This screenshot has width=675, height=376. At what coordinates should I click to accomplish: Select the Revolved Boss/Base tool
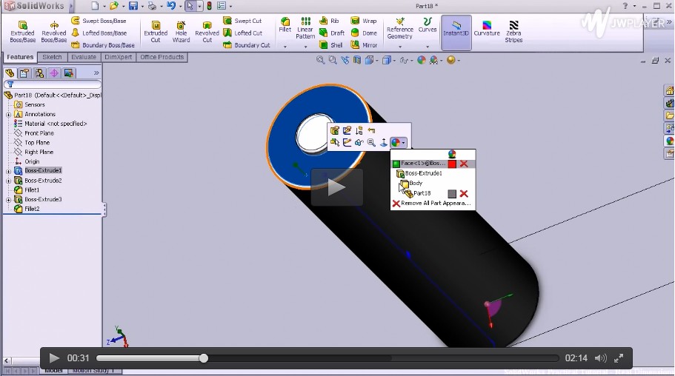[54, 31]
